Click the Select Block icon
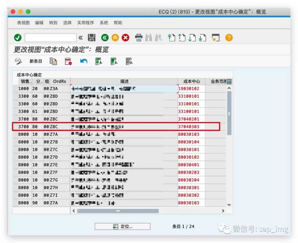 114,61
